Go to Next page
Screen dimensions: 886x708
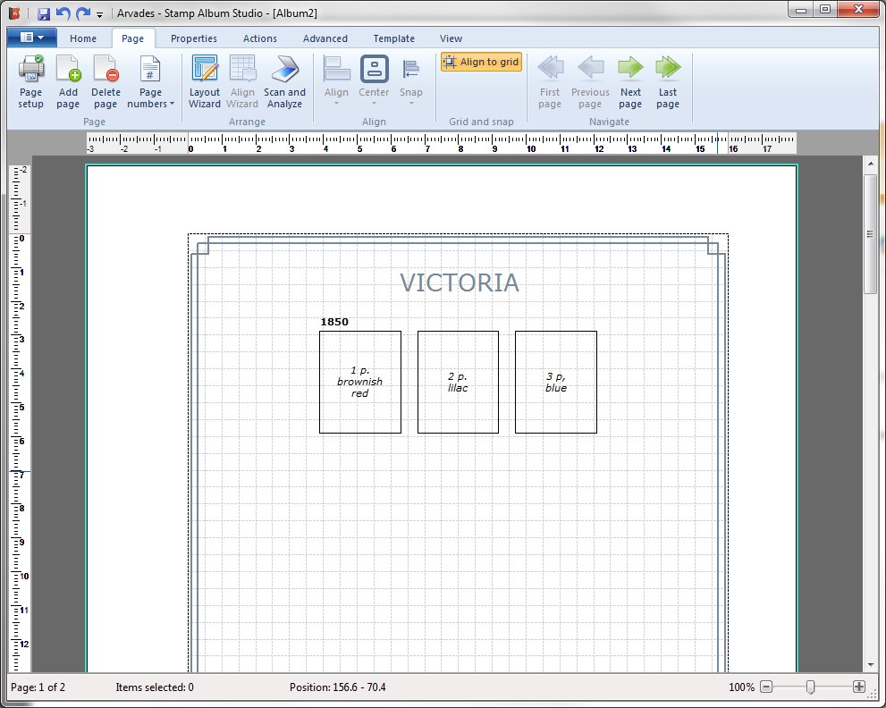630,82
